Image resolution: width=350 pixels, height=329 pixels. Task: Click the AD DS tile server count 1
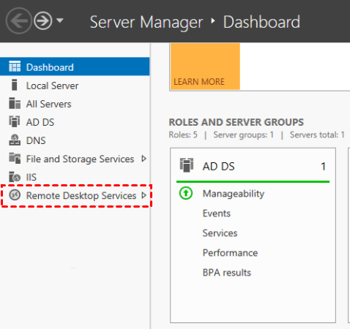click(324, 167)
